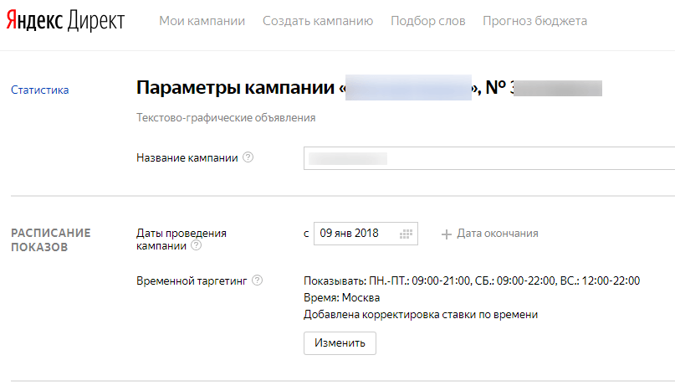Viewport: 675px width, 386px height.
Task: Click help icon beside Временной таргетинг
Action: tap(257, 280)
